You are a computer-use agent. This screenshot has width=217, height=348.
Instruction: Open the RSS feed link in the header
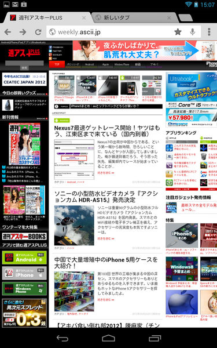53,59
